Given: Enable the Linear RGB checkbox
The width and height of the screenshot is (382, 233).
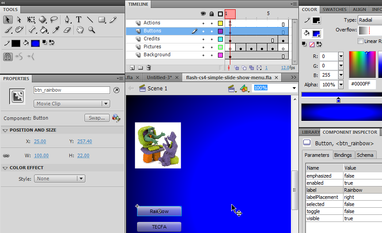Looking at the screenshot, I should point(361,41).
